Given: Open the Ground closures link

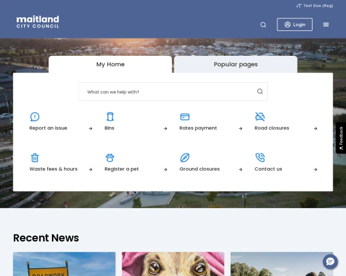Looking at the screenshot, I should (x=200, y=169).
